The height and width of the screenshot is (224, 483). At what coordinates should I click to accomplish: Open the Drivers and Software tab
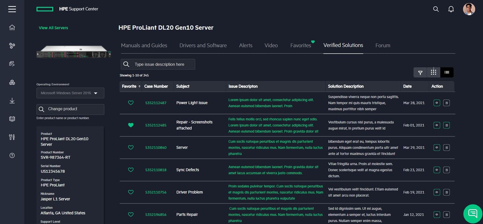click(203, 45)
